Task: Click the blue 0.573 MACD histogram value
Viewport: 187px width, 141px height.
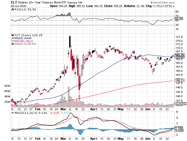Action: (x=65, y=113)
